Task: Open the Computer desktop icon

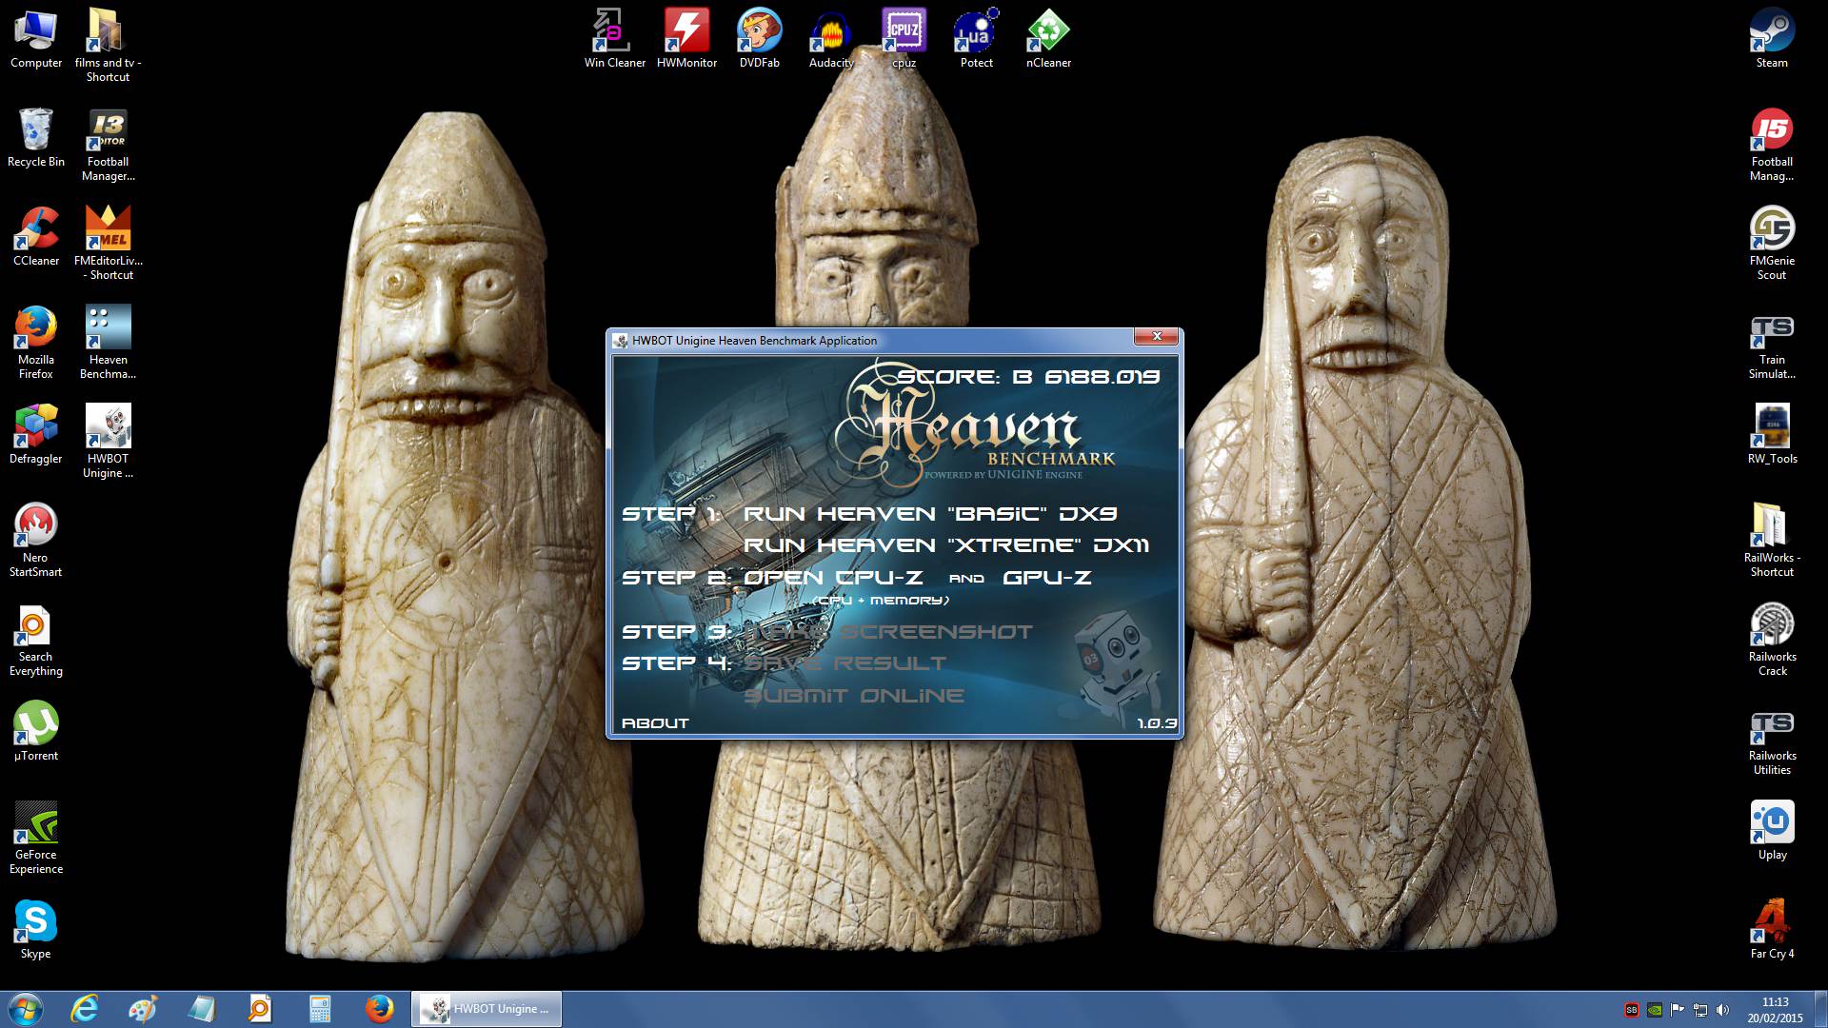Action: tap(36, 38)
